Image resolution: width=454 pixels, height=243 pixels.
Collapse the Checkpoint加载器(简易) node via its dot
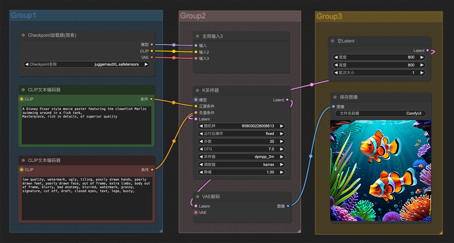23,35
